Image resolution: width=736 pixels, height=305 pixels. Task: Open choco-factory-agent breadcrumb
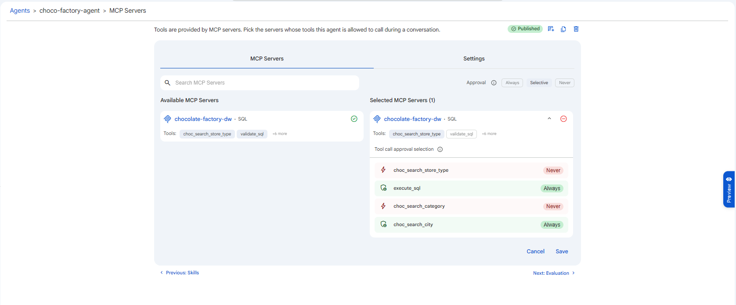(x=69, y=11)
